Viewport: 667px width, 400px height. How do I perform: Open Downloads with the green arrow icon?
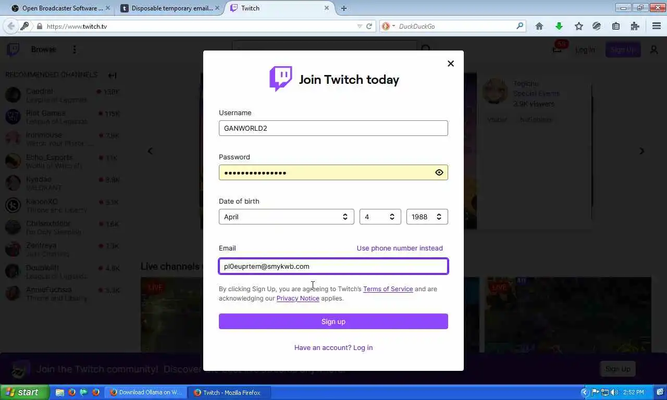tap(559, 26)
